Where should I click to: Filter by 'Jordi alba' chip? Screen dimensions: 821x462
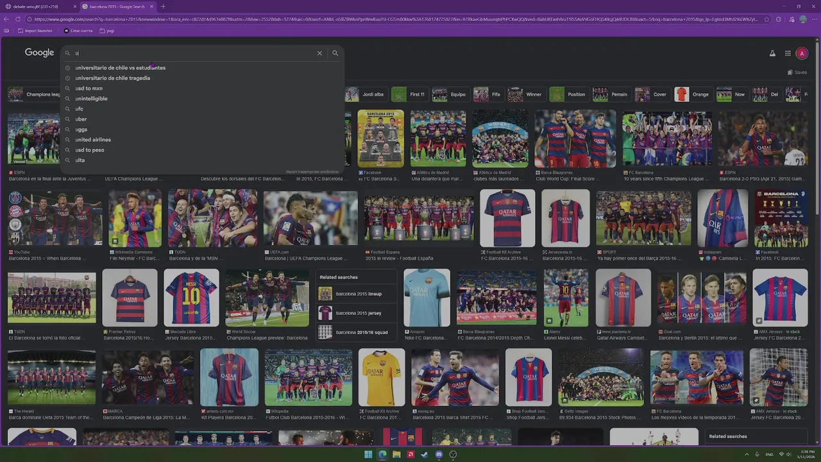[365, 94]
